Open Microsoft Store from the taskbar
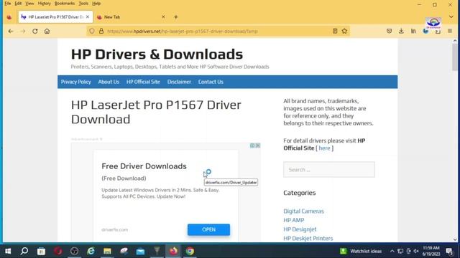 (x=41, y=251)
